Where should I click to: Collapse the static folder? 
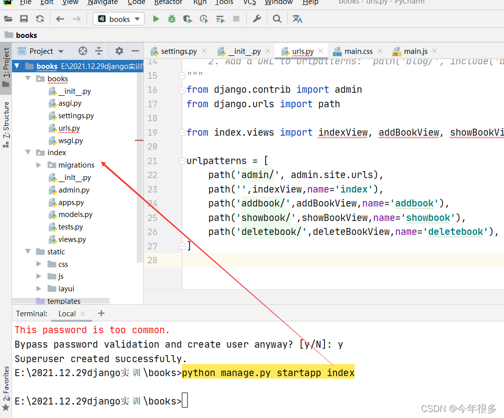click(28, 251)
